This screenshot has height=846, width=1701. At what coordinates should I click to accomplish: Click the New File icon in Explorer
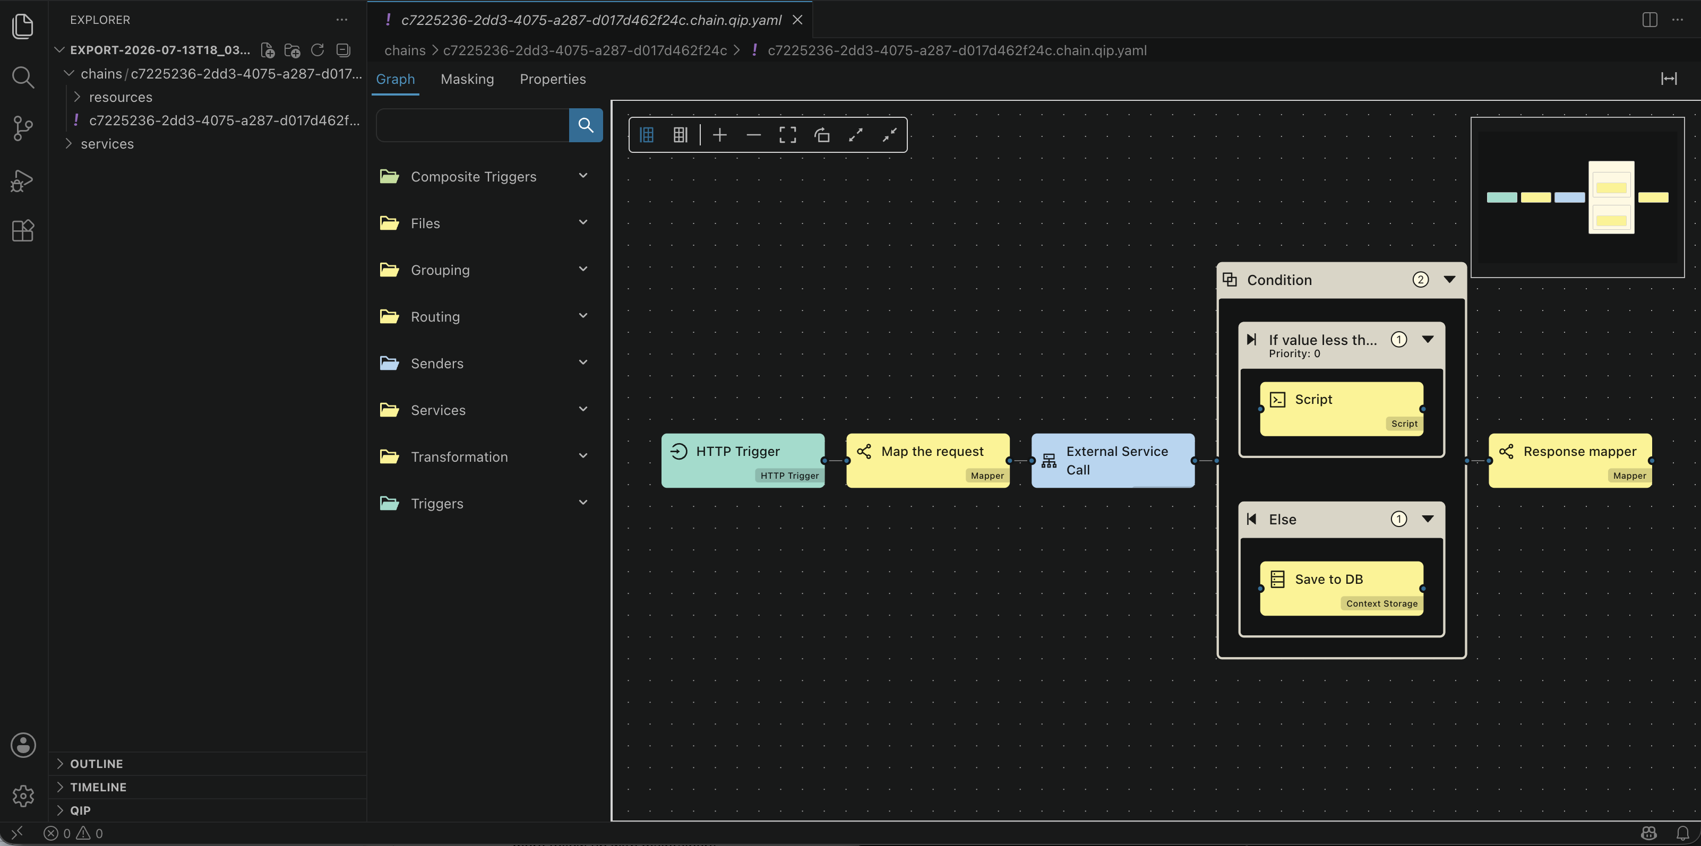click(268, 50)
